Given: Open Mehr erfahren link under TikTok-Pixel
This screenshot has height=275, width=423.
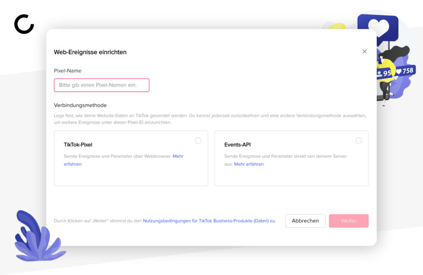Looking at the screenshot, I should pos(124,160).
